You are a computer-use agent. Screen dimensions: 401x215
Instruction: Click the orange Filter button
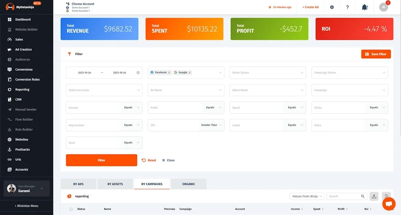(101, 160)
